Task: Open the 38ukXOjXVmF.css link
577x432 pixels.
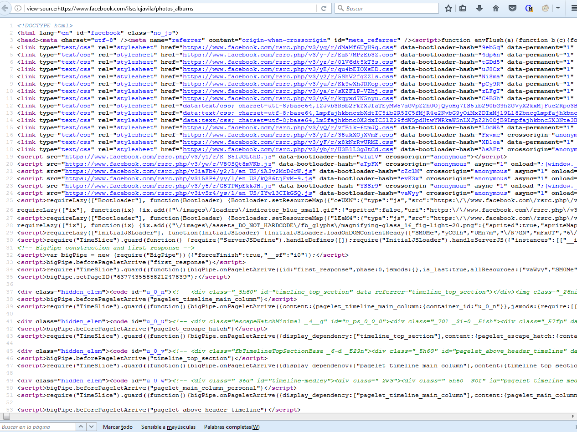Action: (x=288, y=135)
